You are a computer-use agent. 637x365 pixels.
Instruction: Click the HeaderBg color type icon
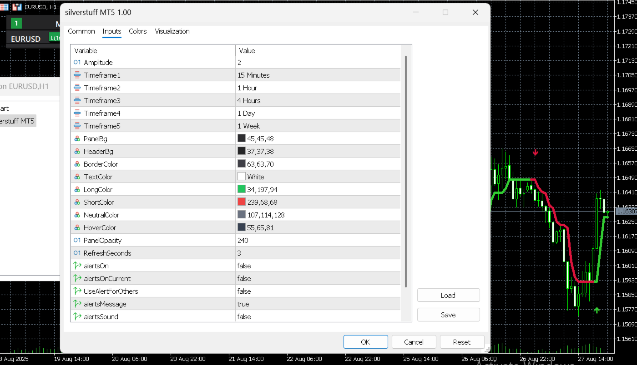[77, 151]
